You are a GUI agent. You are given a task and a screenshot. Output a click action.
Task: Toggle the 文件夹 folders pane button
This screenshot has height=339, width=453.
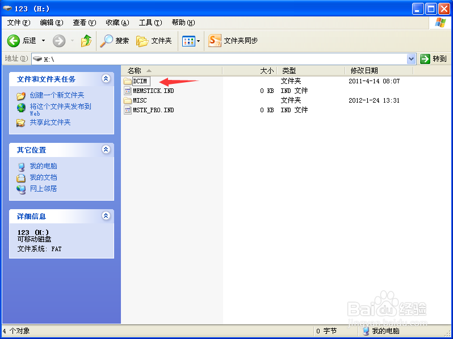coord(154,41)
